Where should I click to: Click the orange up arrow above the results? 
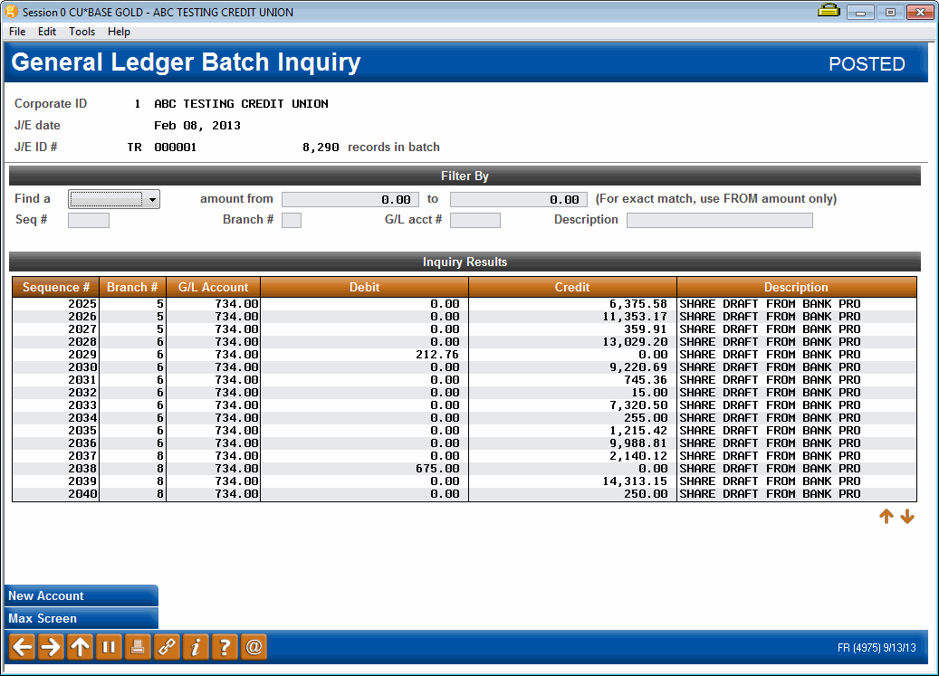[x=886, y=516]
